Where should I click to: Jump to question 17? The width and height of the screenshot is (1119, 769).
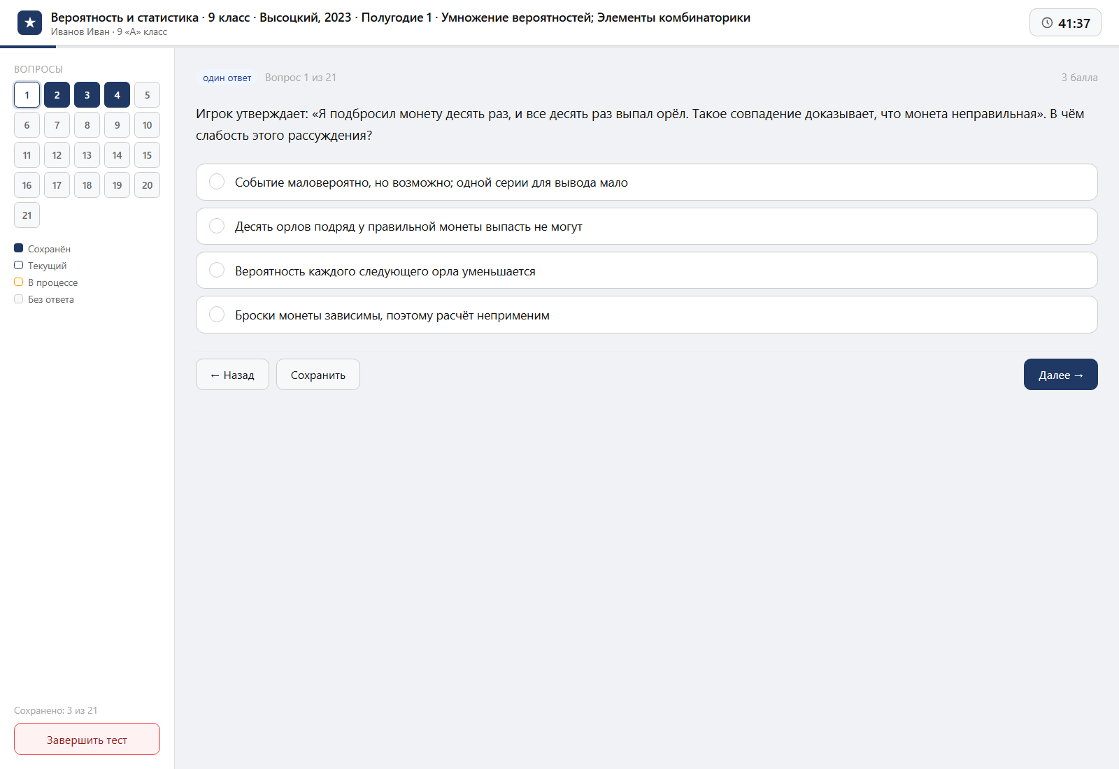(x=57, y=185)
